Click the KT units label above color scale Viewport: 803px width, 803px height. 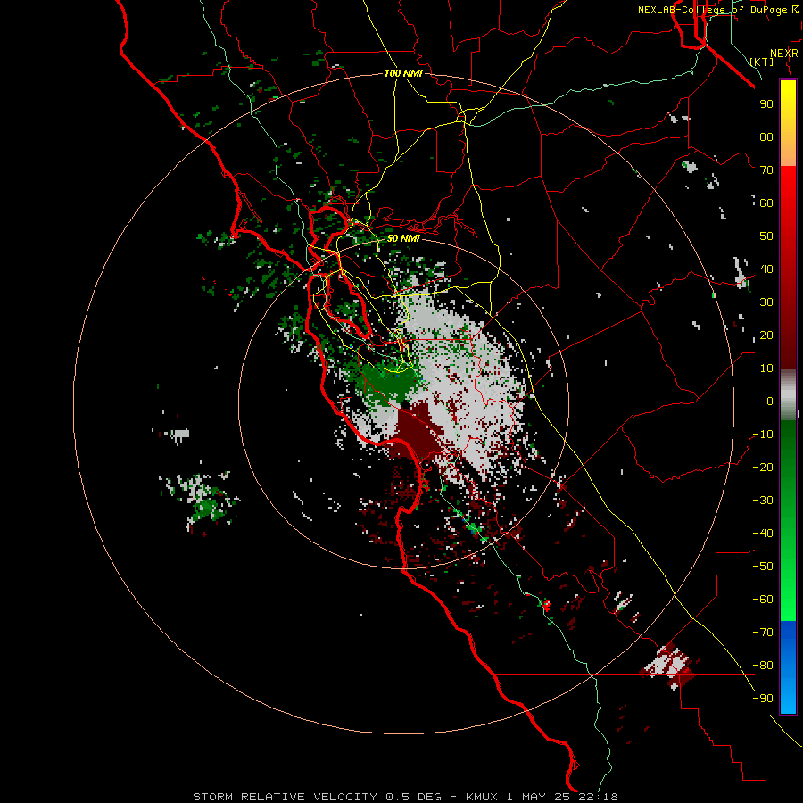[x=762, y=62]
